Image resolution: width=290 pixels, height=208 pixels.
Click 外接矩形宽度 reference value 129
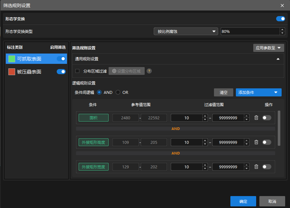coord(126,167)
